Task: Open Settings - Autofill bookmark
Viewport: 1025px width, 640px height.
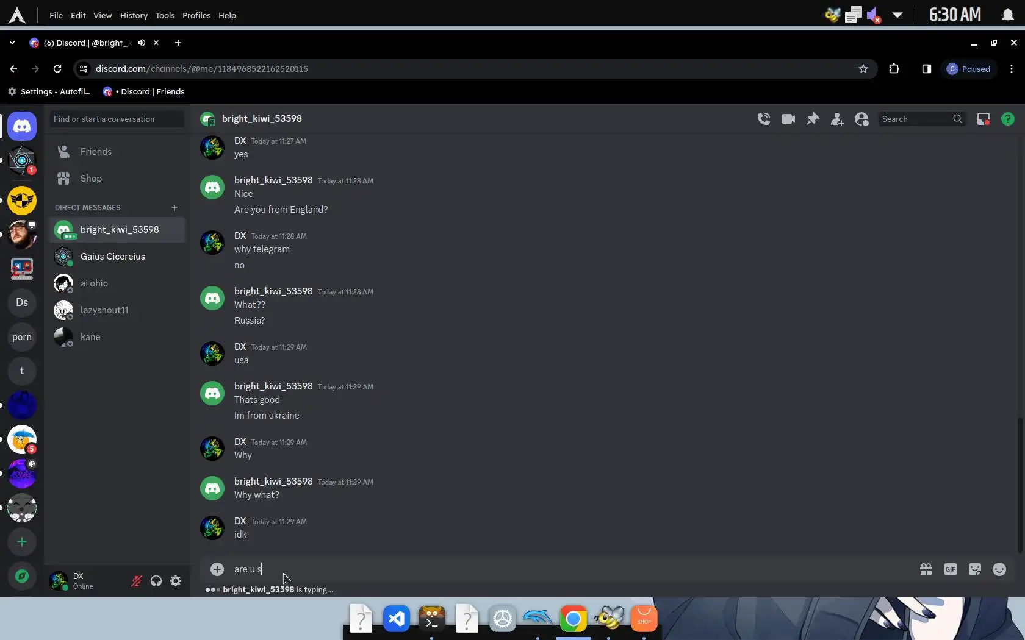Action: point(49,92)
